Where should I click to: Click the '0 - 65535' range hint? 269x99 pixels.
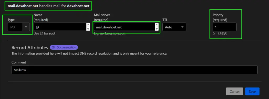(x=220, y=34)
